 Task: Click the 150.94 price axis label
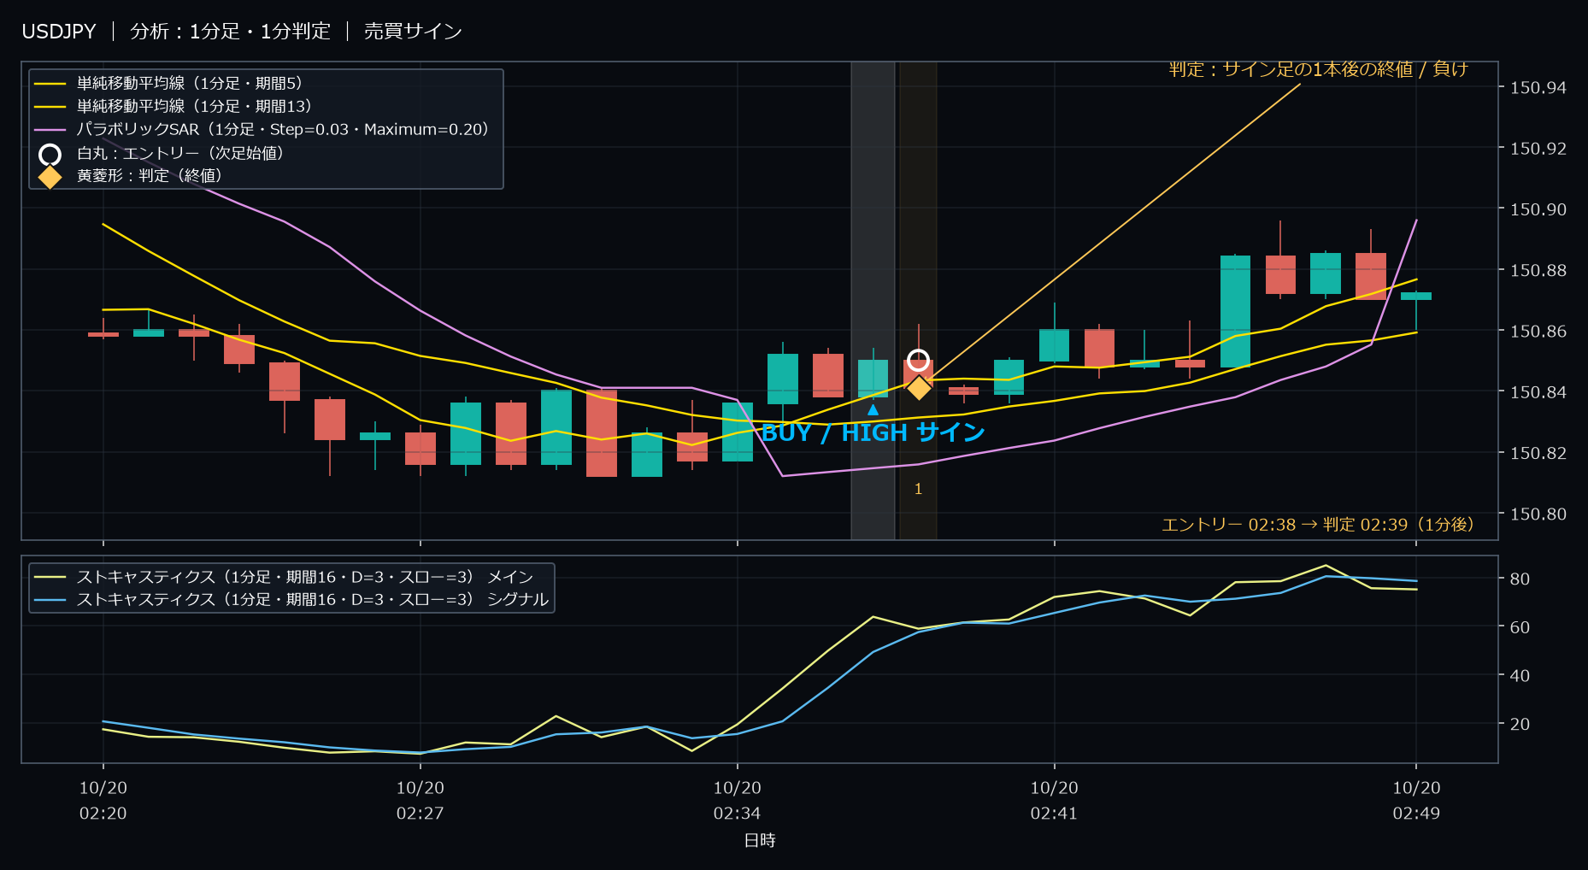coord(1538,88)
